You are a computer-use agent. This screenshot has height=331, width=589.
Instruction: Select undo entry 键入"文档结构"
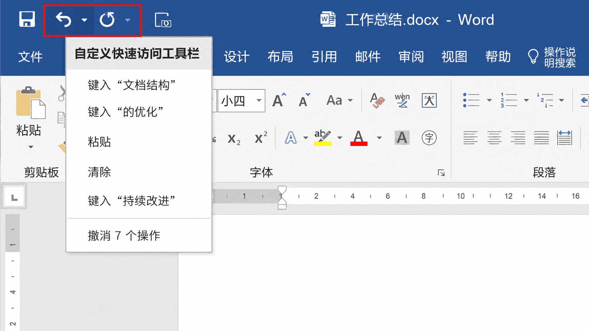pyautogui.click(x=139, y=85)
